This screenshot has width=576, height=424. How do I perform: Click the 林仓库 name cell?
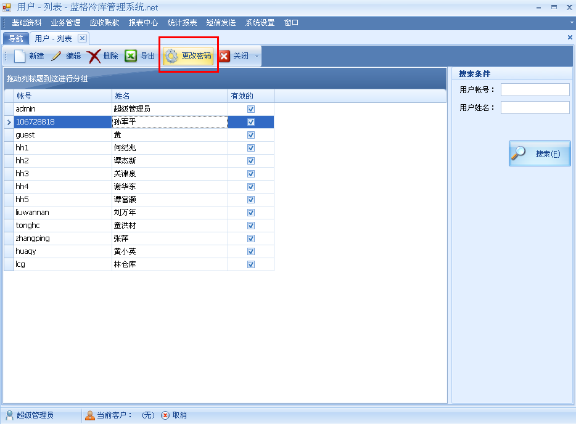pyautogui.click(x=170, y=264)
